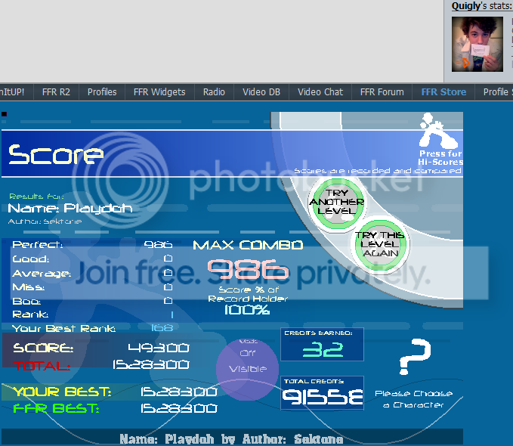Viewport: 513px width, 446px height.
Task: Open the FFR R2 nav tab
Action: [56, 92]
